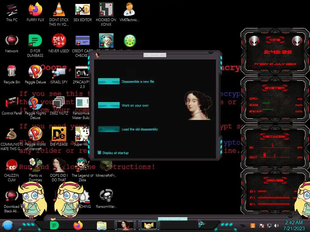Click the portrait image in the Quick start dialog

[x=198, y=105]
